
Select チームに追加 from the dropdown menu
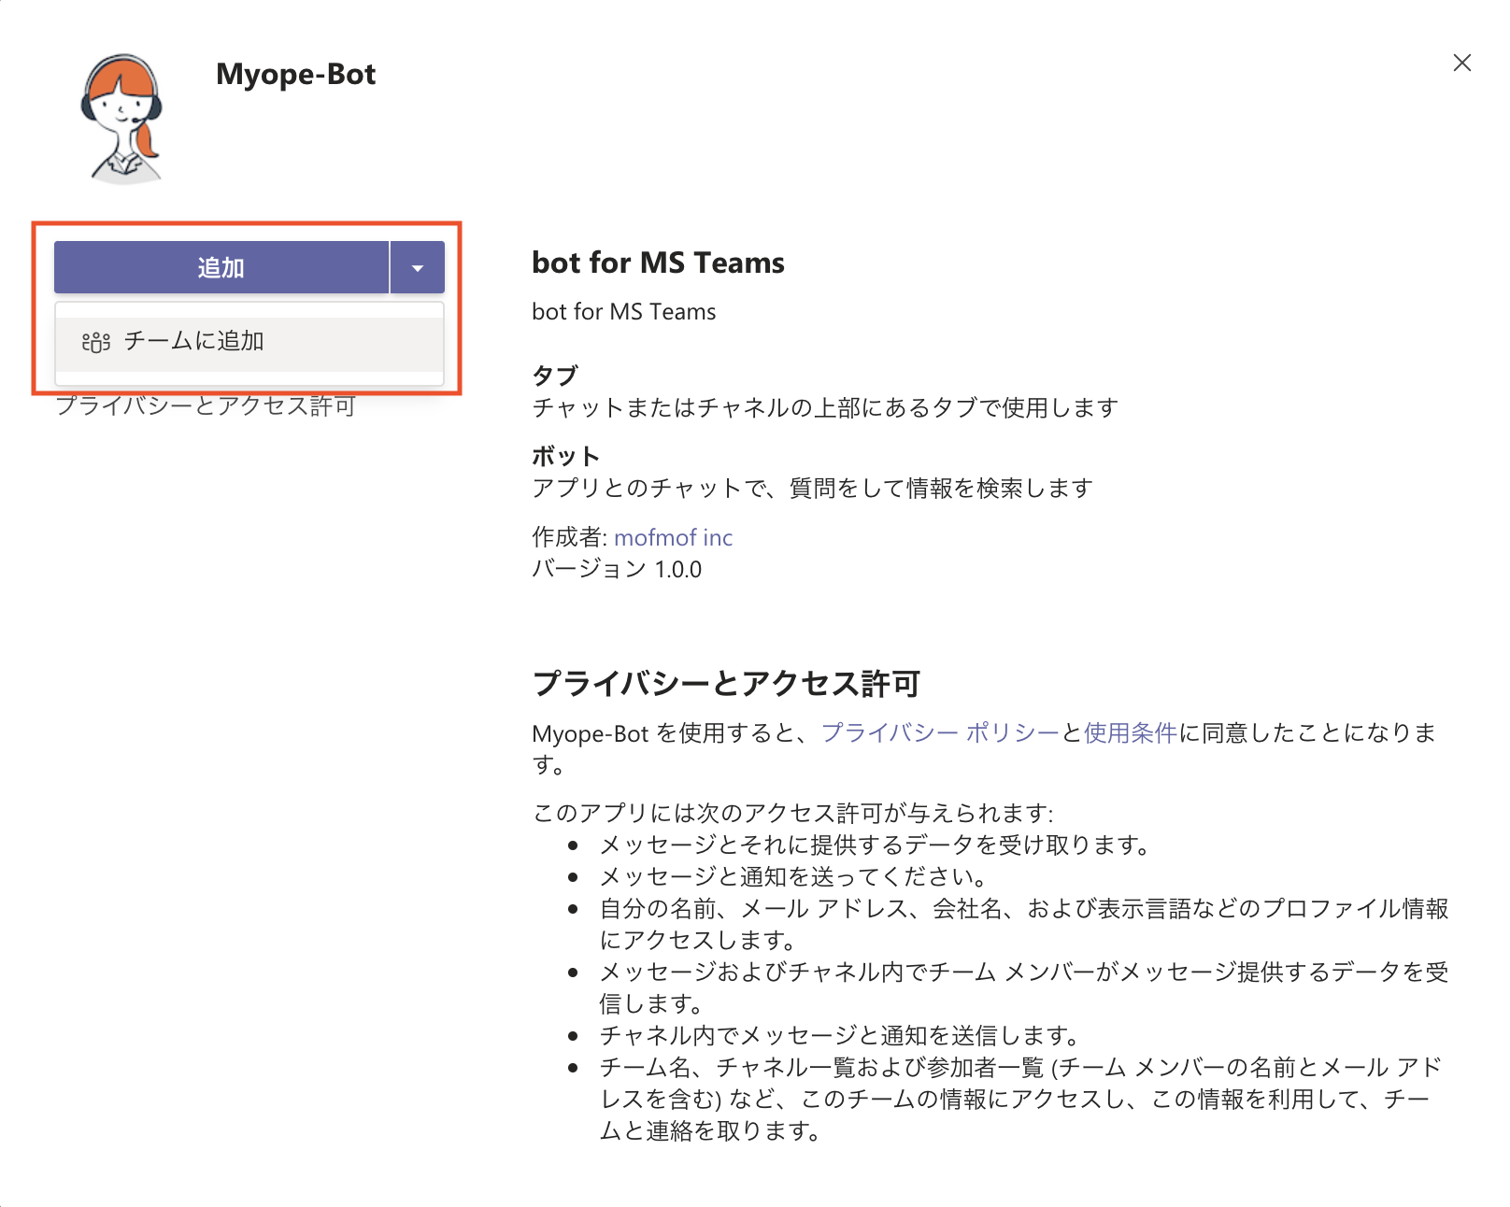point(194,341)
